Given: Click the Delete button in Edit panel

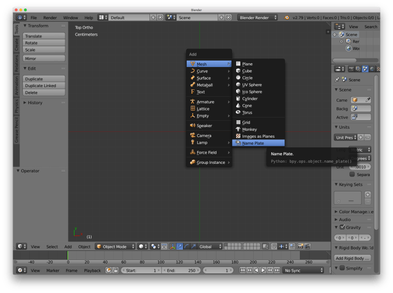Looking at the screenshot, I should click(44, 93).
